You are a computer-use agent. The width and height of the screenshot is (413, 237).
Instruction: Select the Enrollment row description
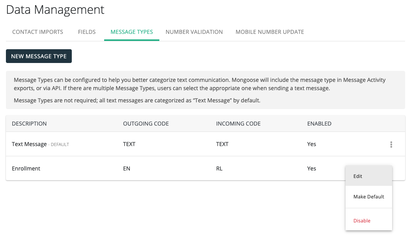pos(26,168)
